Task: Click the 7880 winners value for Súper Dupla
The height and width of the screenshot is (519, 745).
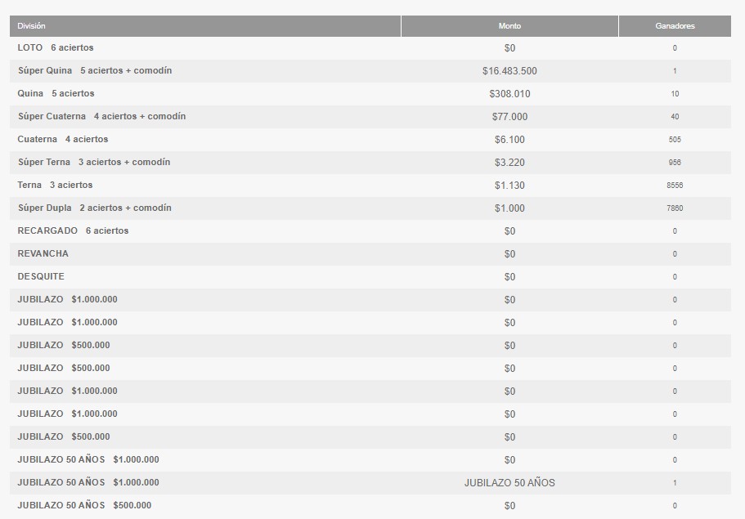Action: (x=675, y=208)
